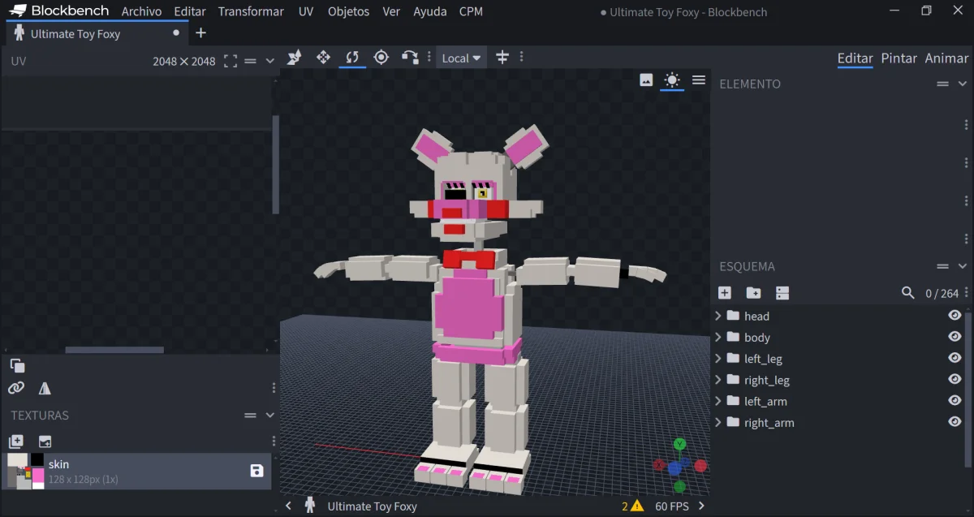Hide the head group
Image resolution: width=974 pixels, height=517 pixels.
pos(955,316)
